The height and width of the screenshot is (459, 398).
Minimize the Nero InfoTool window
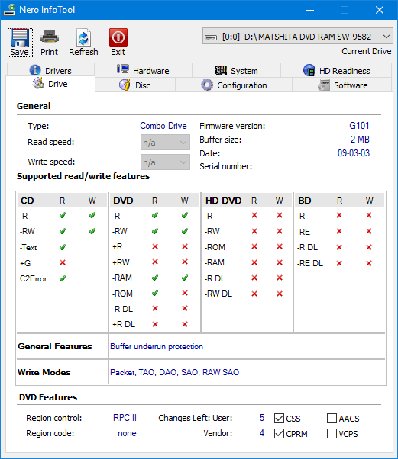[310, 10]
